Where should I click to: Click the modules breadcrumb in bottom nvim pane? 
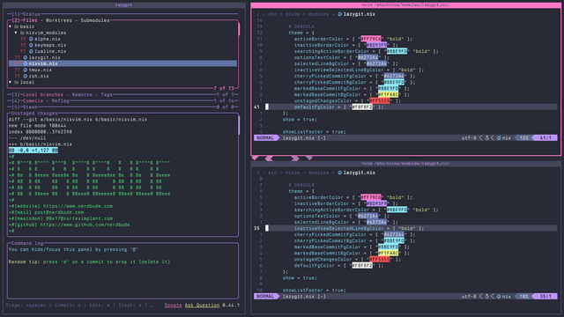tap(318, 173)
